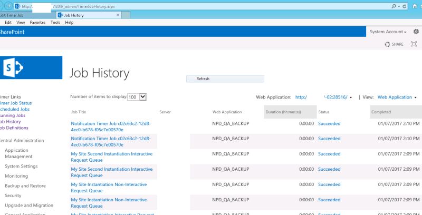Open the View menu
This screenshot has height=215, width=422.
tap(21, 22)
